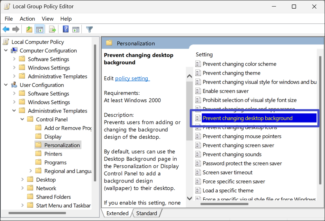325x221 pixels.
Task: Expand the Regional and Language folder
Action: [31, 171]
